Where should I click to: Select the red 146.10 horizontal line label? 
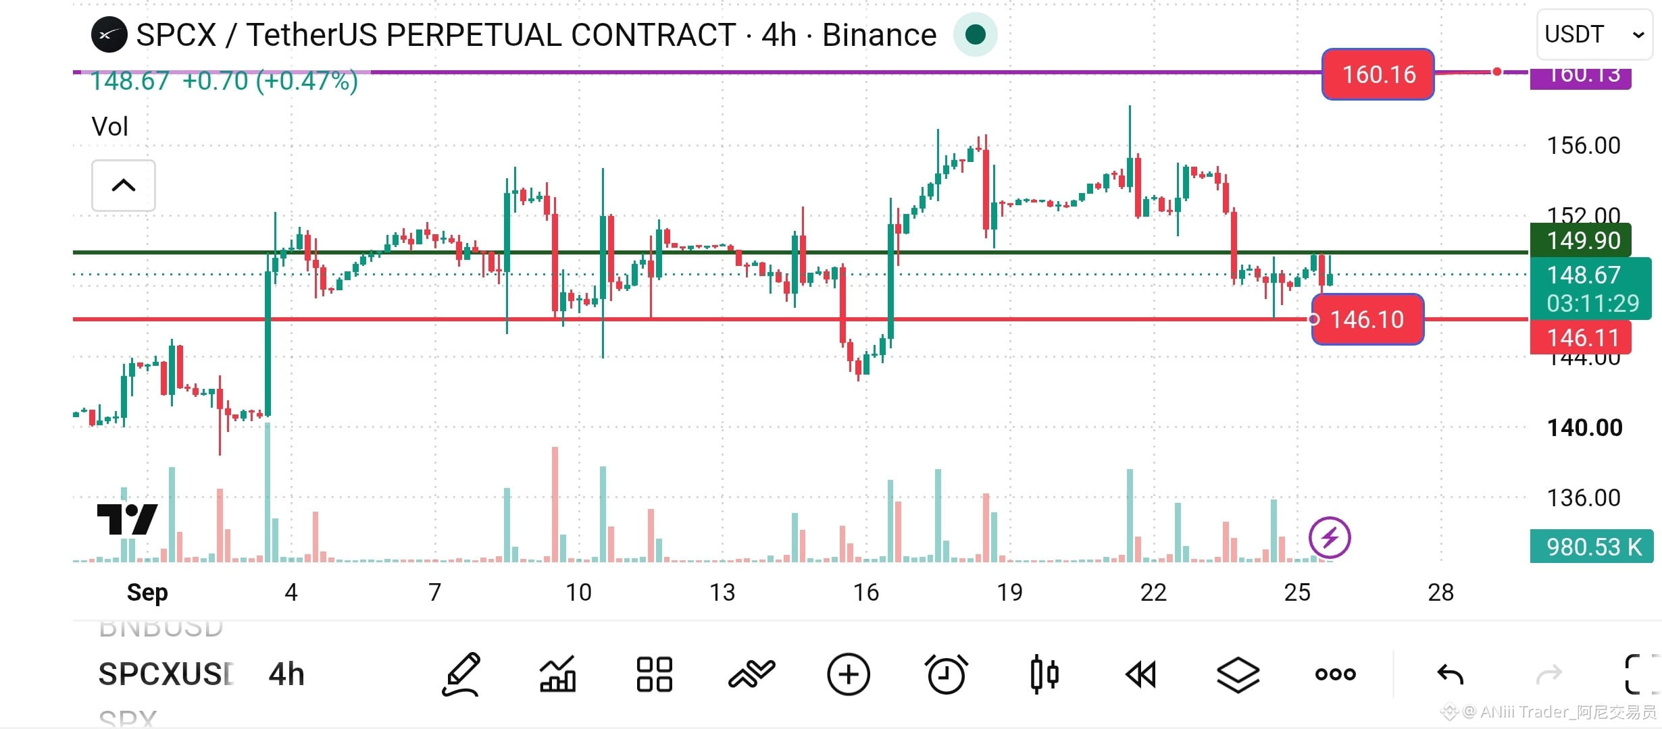pyautogui.click(x=1367, y=319)
